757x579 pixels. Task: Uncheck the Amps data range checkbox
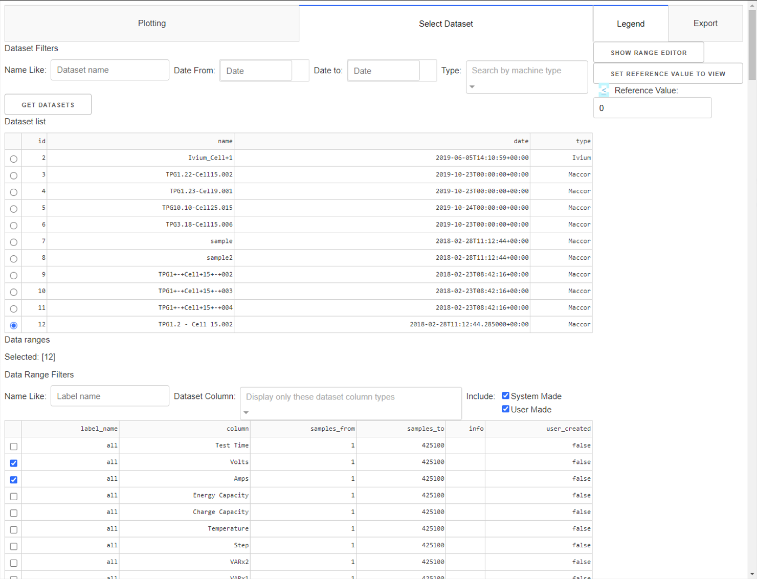(x=14, y=480)
